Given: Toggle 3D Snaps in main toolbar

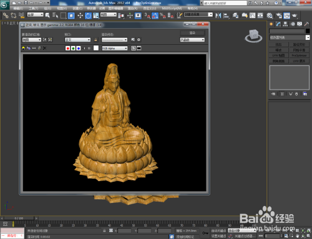Looking at the screenshot, I should 147,16.
